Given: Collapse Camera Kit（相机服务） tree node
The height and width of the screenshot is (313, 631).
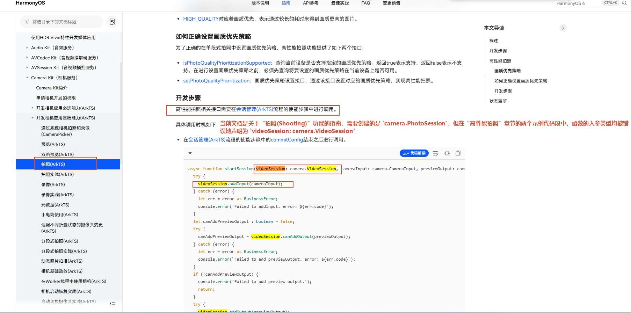Looking at the screenshot, I should pyautogui.click(x=27, y=78).
